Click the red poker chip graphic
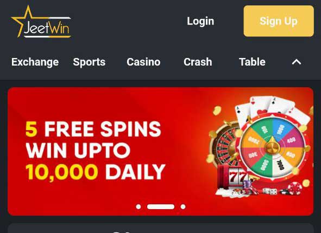 coord(295,188)
